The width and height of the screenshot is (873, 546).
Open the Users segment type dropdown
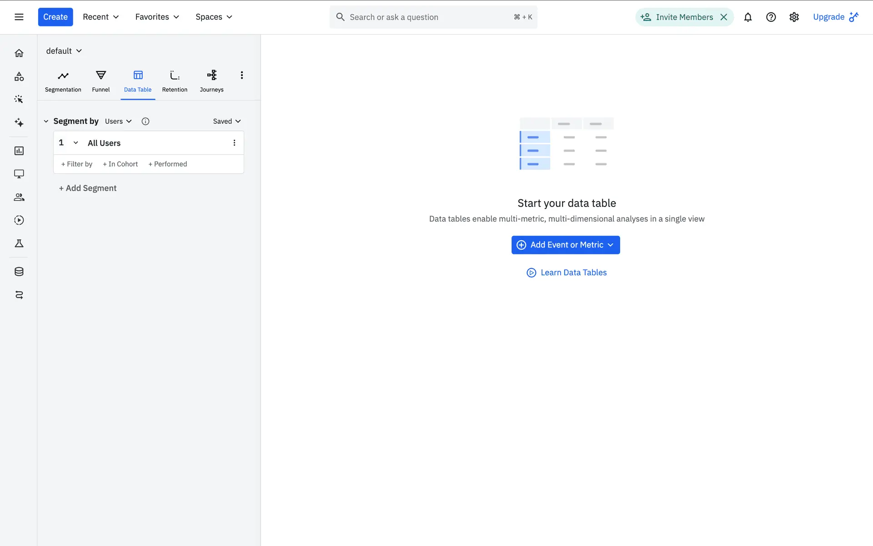(118, 121)
